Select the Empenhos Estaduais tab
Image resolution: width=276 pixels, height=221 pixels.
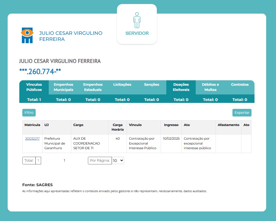pos(93,87)
